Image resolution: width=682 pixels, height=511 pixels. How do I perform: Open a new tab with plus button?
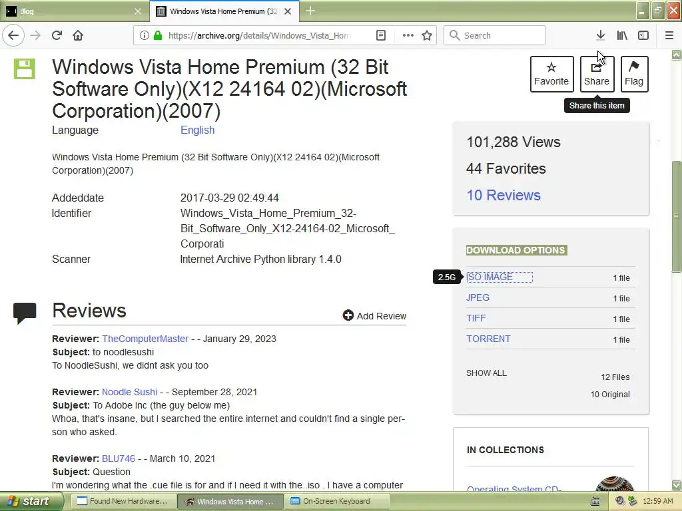click(310, 11)
